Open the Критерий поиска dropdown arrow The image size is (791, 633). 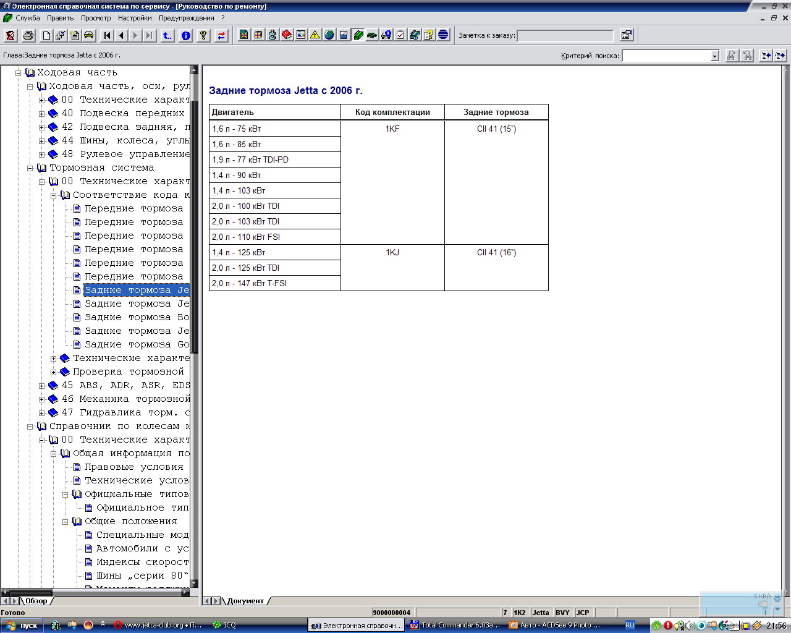point(715,56)
